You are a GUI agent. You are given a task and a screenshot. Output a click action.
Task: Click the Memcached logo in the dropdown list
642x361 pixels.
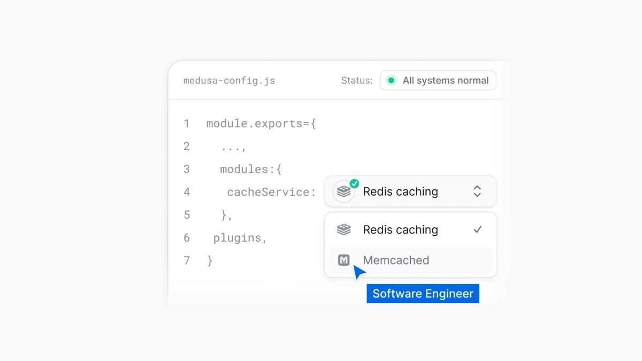pyautogui.click(x=343, y=260)
